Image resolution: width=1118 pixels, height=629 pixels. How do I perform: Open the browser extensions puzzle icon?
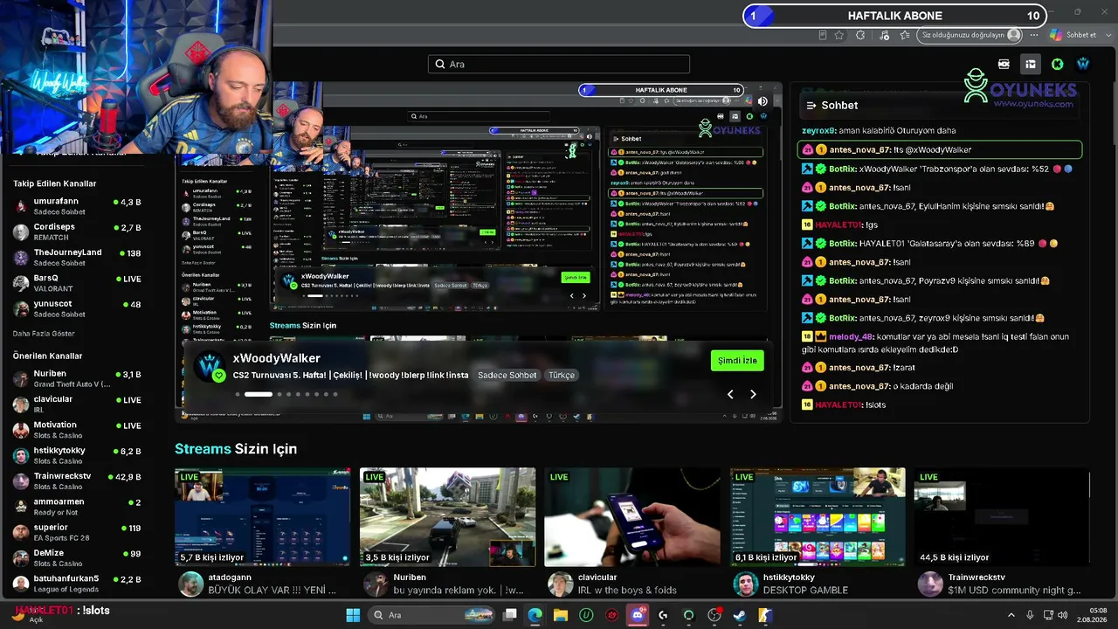[860, 35]
